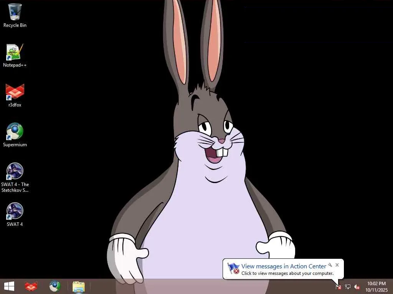The height and width of the screenshot is (294, 393).
Task: Click View messages in Action Center link
Action: click(x=284, y=266)
